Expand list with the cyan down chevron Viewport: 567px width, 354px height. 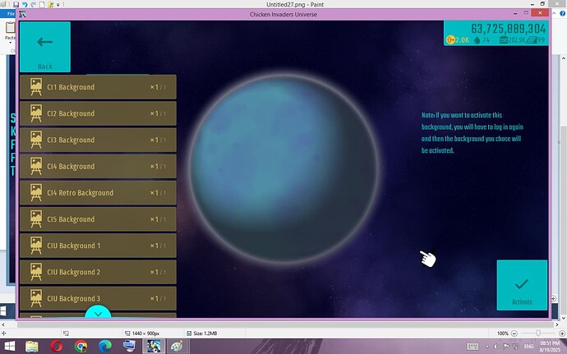98,313
